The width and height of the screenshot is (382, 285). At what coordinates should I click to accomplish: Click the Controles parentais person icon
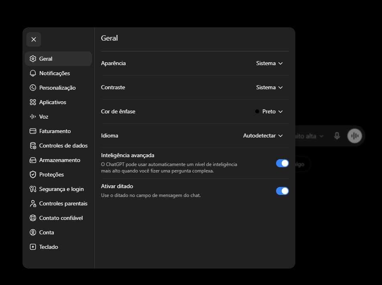click(x=33, y=203)
